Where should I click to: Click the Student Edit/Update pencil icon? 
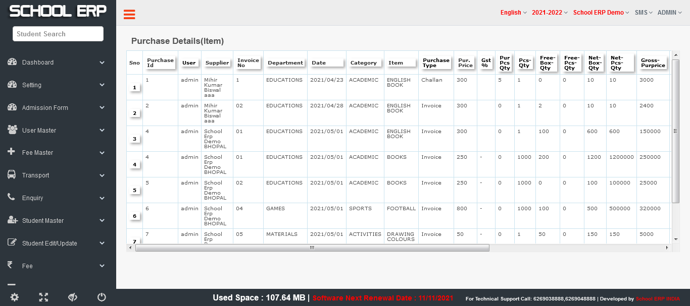click(12, 242)
